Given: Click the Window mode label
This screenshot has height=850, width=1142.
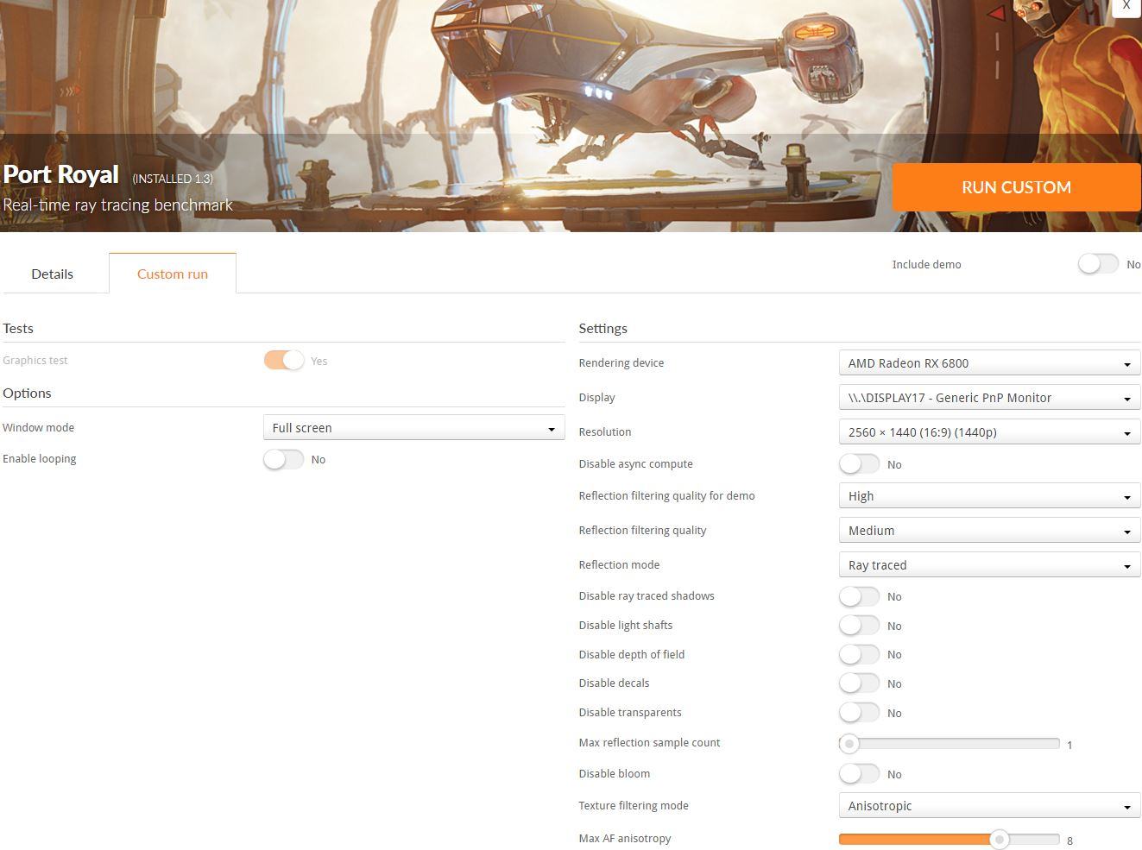Looking at the screenshot, I should [x=39, y=428].
